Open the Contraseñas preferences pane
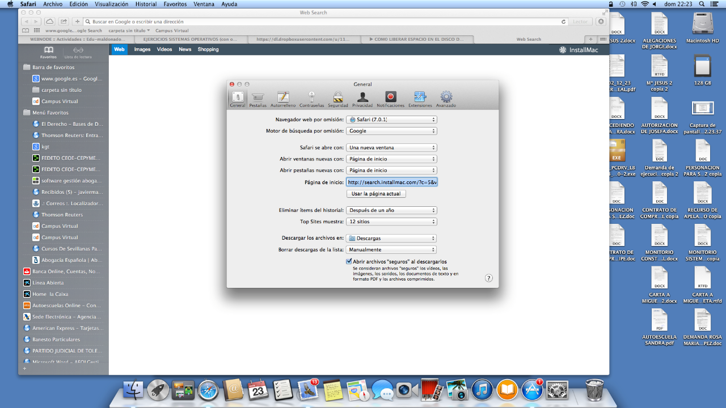The image size is (726, 408). (311, 98)
